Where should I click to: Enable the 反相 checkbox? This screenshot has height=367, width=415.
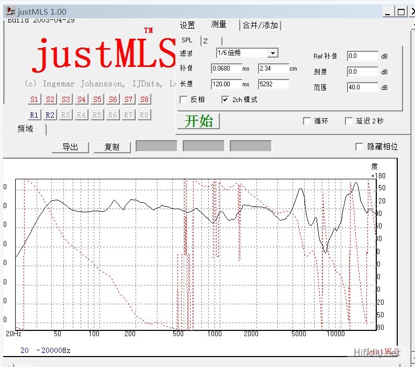(x=184, y=99)
